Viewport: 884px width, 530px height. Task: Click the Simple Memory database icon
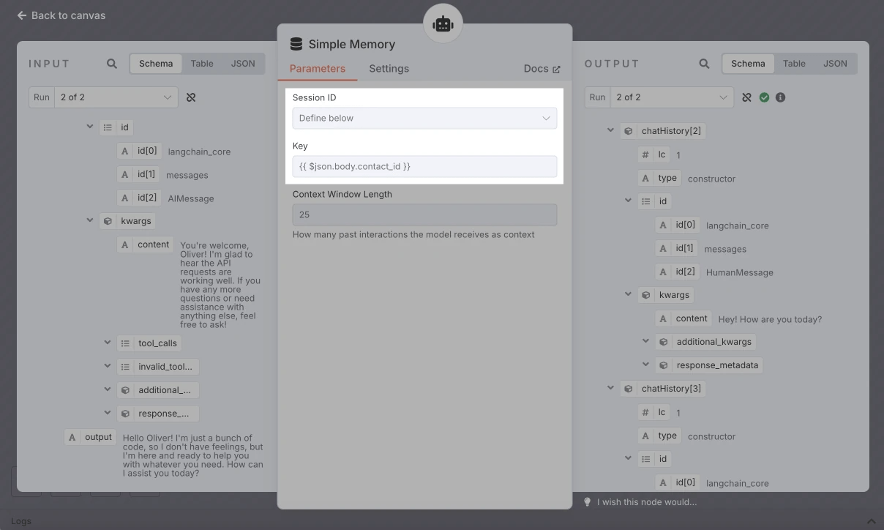pos(296,44)
